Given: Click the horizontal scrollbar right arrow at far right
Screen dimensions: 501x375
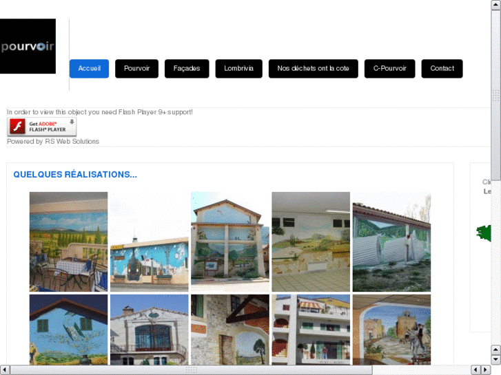Looking at the screenshot, I should 486,369.
